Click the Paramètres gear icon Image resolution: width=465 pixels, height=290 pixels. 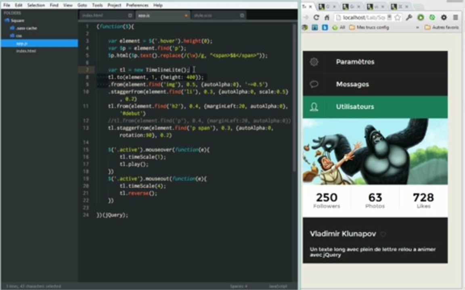pos(314,62)
